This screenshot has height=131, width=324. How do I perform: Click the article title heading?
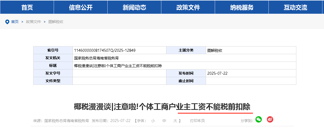point(162,107)
